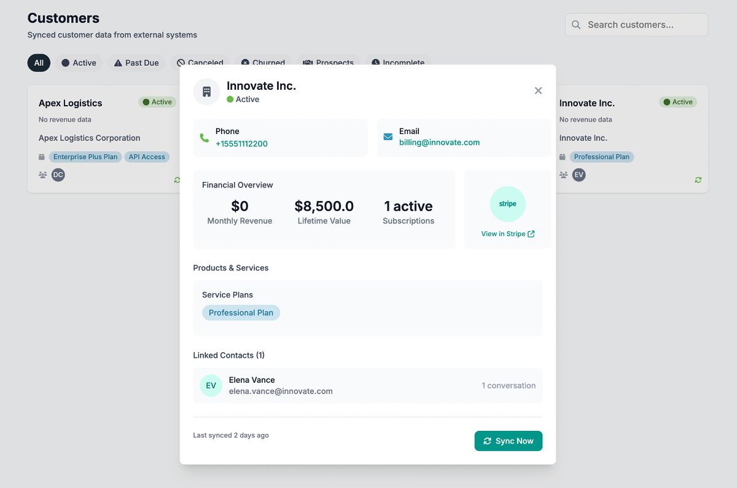737x488 pixels.
Task: Click the Sync Now button
Action: pos(509,441)
